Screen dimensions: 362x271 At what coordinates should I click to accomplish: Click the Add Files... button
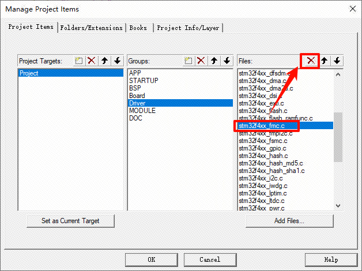pyautogui.click(x=289, y=221)
